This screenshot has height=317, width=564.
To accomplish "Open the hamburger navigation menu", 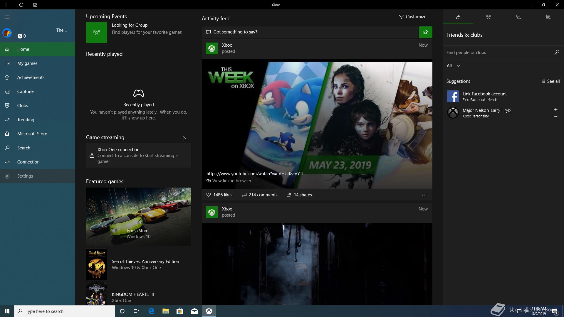I will click(7, 17).
